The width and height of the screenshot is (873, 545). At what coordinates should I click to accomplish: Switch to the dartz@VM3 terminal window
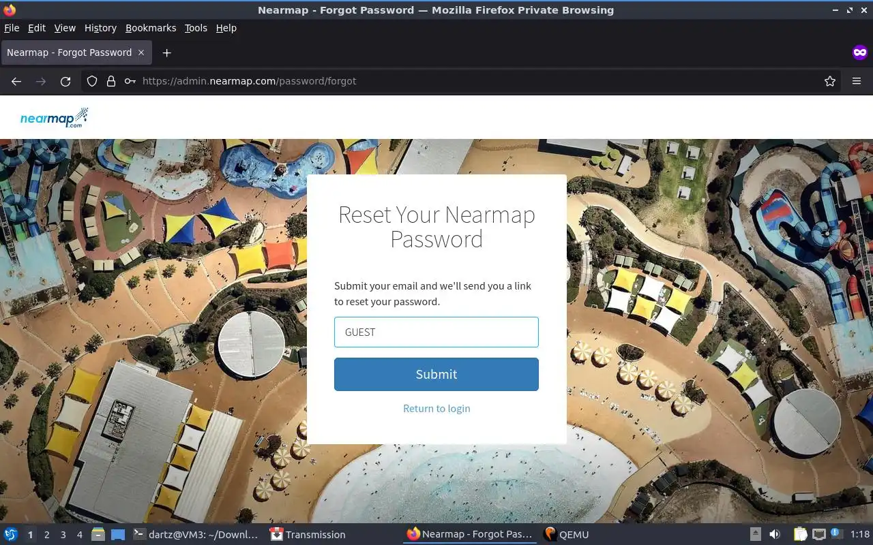coord(196,534)
